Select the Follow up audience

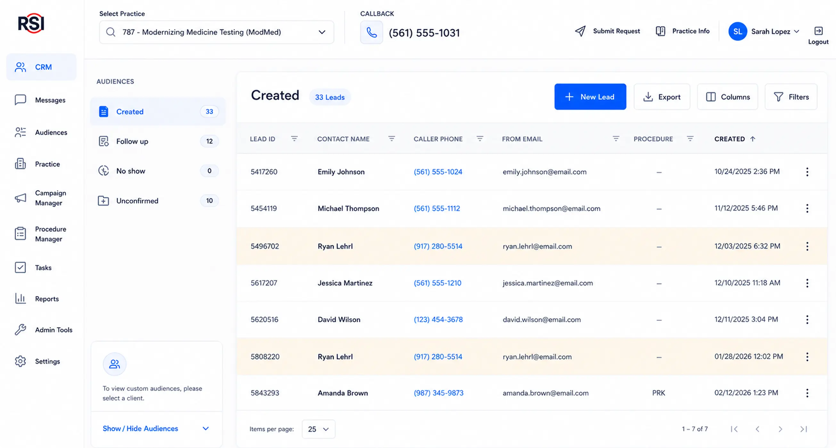point(158,141)
